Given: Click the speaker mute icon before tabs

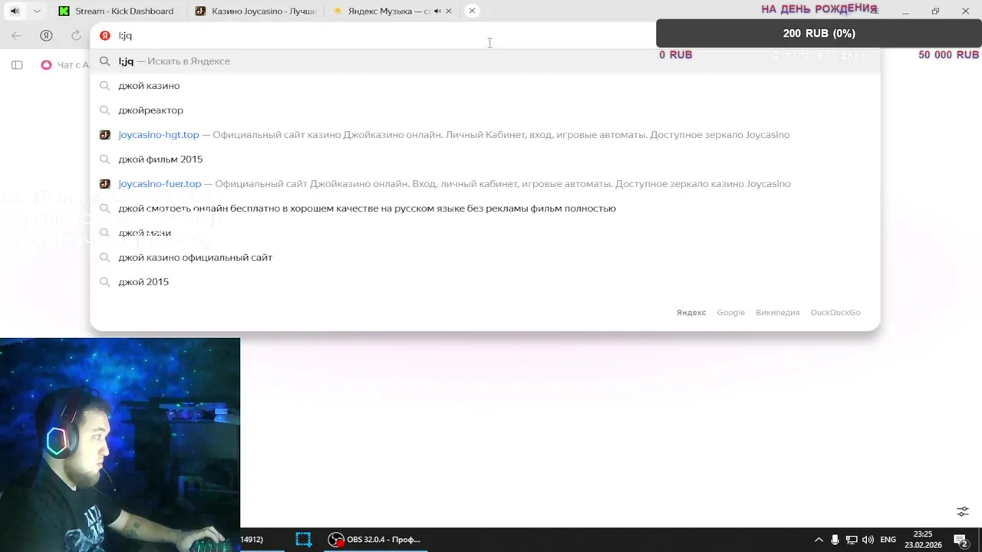Looking at the screenshot, I should 15,11.
